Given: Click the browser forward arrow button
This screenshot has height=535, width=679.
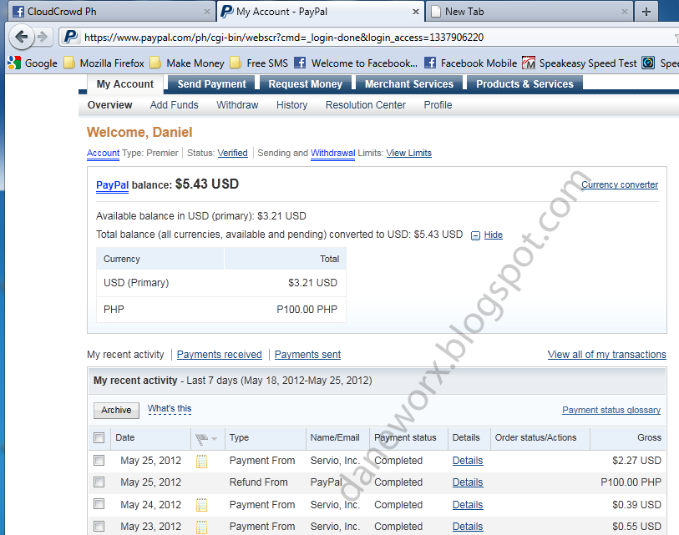Looking at the screenshot, I should click(x=43, y=38).
